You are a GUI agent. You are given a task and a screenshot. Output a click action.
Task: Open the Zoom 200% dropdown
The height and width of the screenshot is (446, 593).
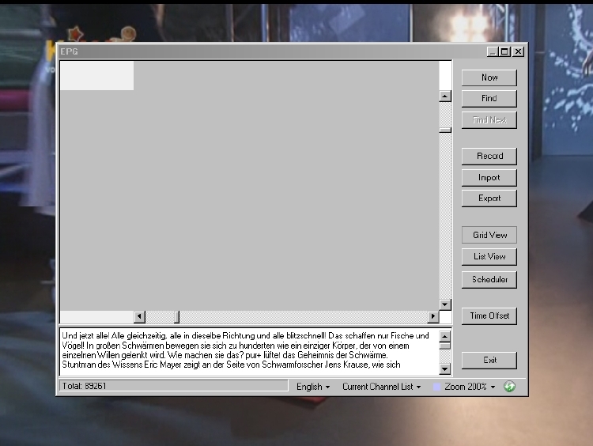(470, 387)
